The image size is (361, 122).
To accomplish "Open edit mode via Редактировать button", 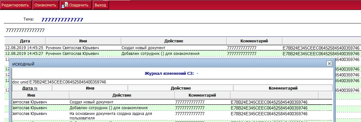I will click(16, 5).
